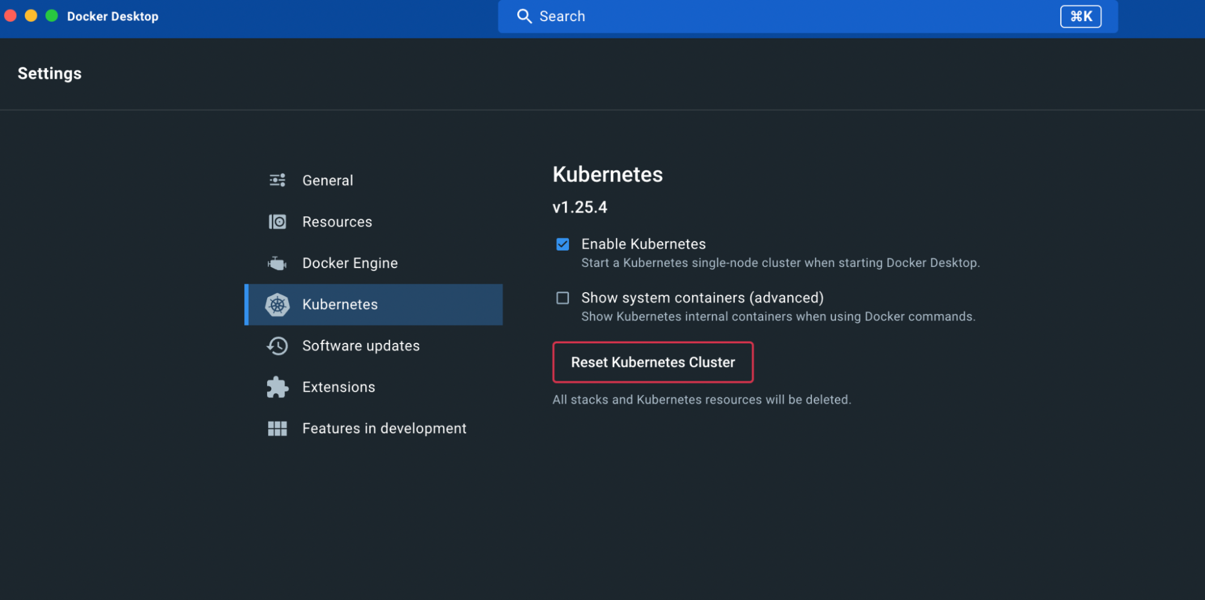
Task: Select the Software updates clock icon
Action: tap(277, 345)
